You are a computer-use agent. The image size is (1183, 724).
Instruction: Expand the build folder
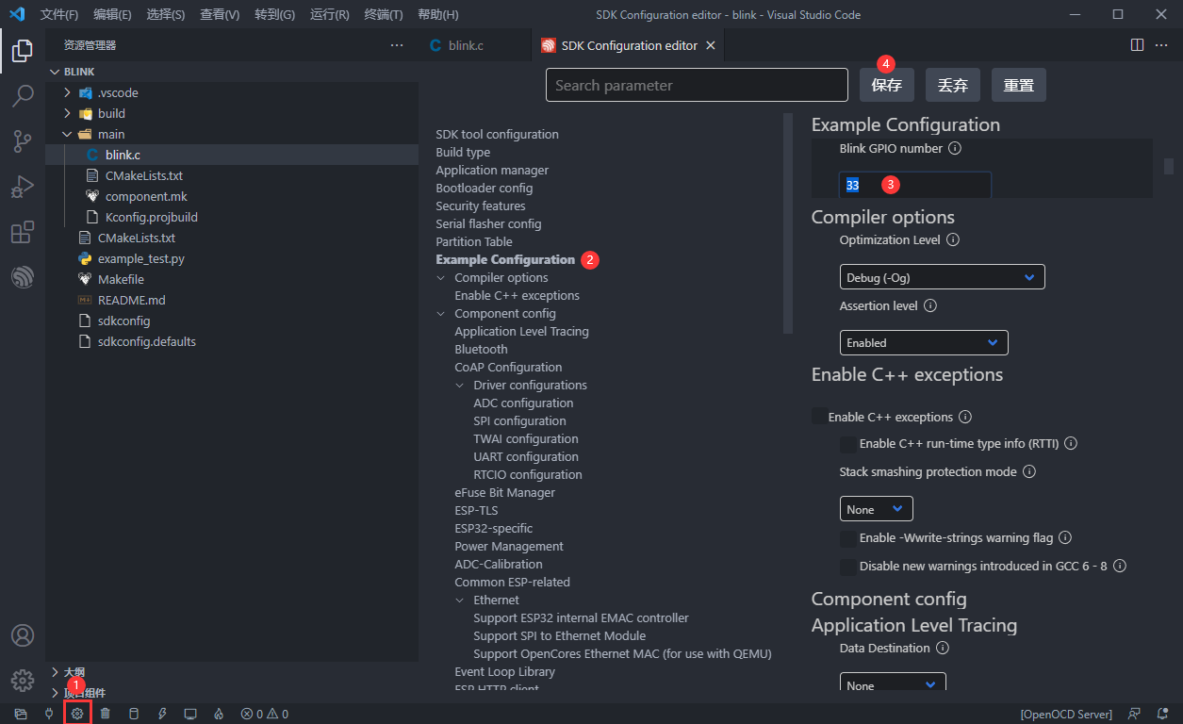[67, 113]
